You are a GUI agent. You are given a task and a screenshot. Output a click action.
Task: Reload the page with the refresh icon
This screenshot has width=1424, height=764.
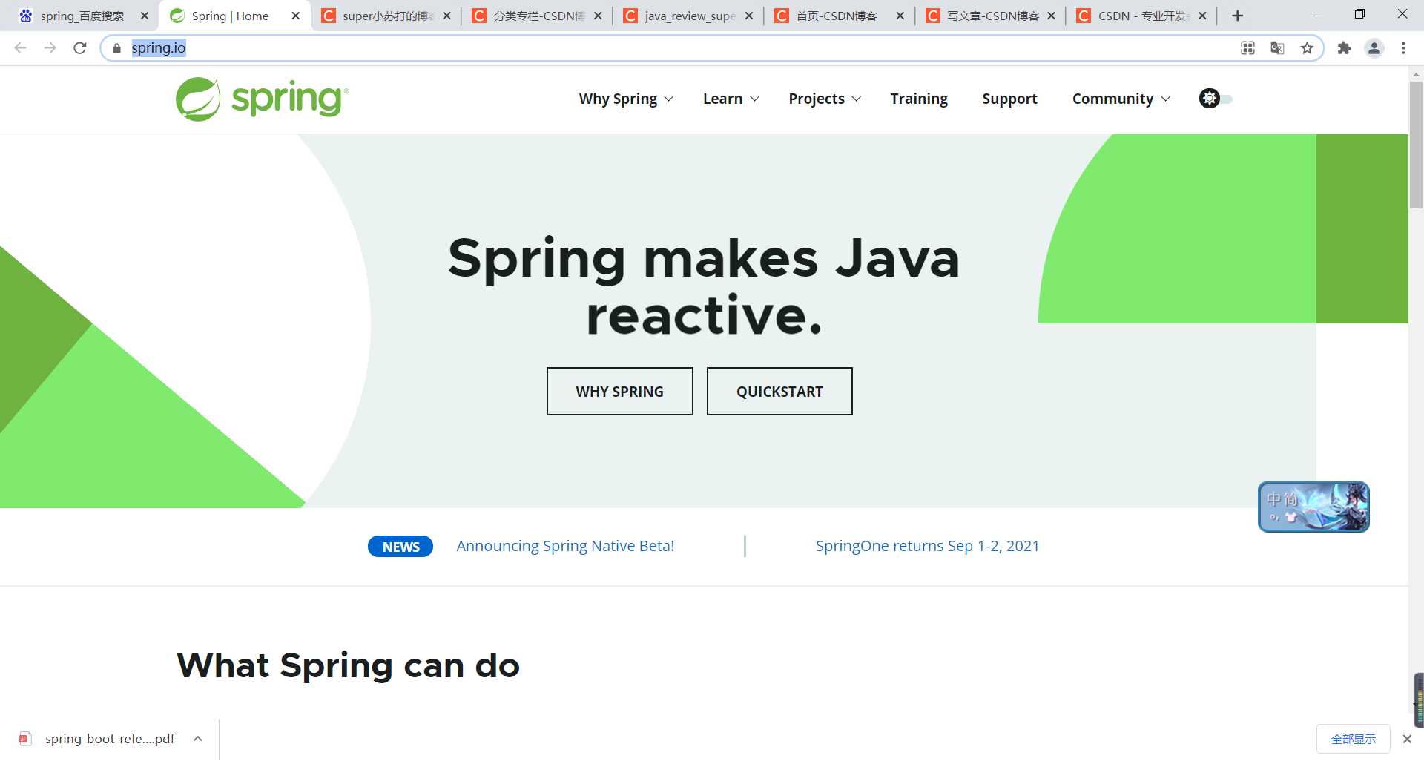coord(79,47)
